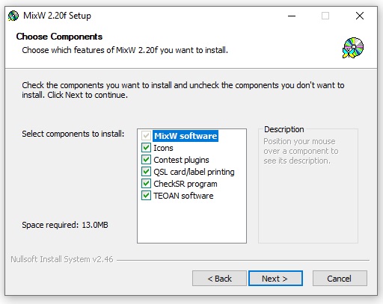Click Next to continue setup

point(275,279)
